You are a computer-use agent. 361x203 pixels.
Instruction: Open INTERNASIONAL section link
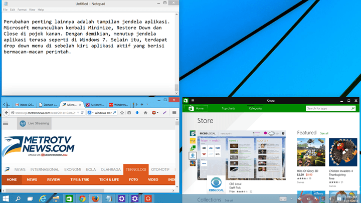tap(45, 169)
